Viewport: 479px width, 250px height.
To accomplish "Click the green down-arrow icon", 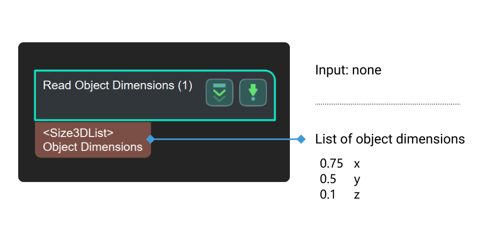I will (253, 92).
